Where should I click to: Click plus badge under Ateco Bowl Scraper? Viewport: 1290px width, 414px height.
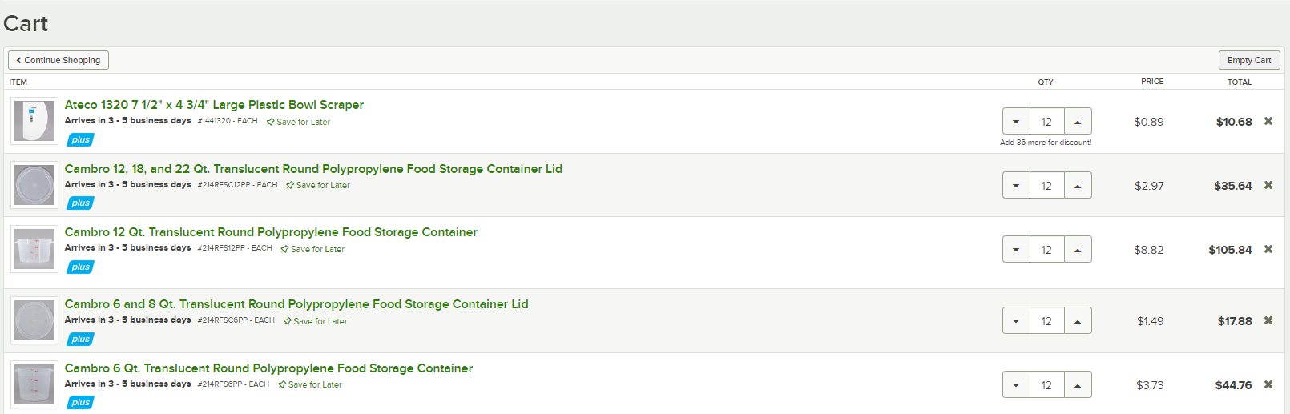80,139
